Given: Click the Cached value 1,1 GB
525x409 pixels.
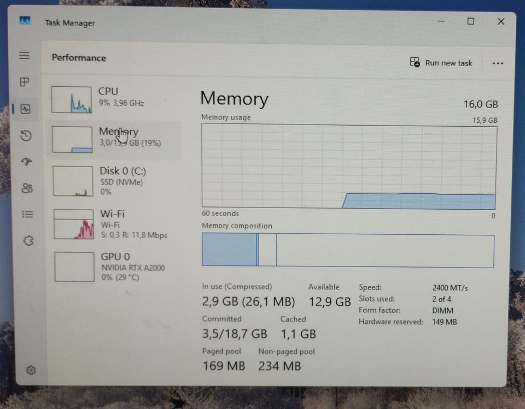Looking at the screenshot, I should point(299,334).
